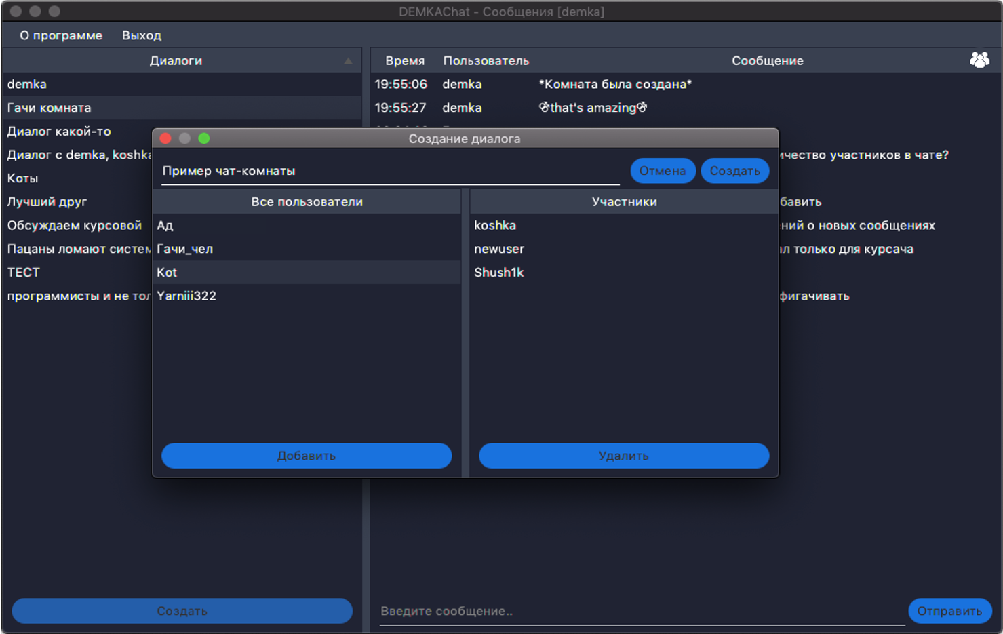Screen dimensions: 1003x634
Task: Select user Kot in all users list
Action: pos(167,273)
